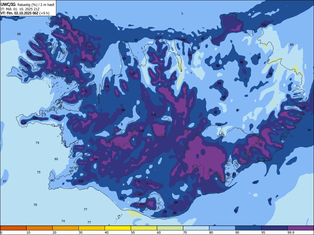Click the '30' legend tick label
Image resolution: width=314 pixels, height=235 pixels.
[80, 232]
